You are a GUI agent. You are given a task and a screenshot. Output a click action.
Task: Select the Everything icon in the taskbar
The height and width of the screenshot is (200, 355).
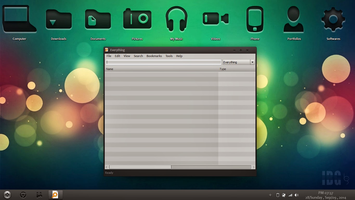(x=56, y=195)
